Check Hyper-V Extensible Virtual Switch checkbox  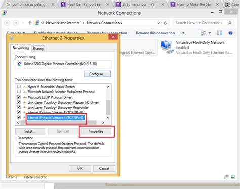click(x=19, y=87)
